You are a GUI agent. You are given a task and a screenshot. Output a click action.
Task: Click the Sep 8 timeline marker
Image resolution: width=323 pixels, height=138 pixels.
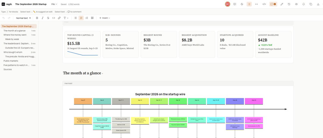tap(102, 101)
